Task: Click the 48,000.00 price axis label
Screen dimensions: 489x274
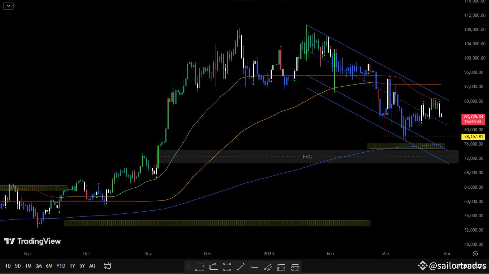Action: click(x=473, y=244)
